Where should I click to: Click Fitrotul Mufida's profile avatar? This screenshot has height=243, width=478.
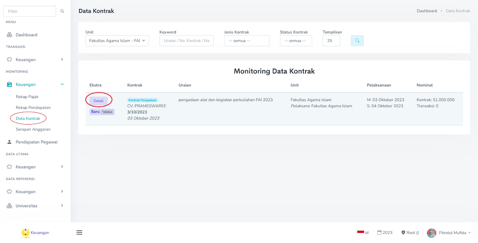[x=431, y=233]
